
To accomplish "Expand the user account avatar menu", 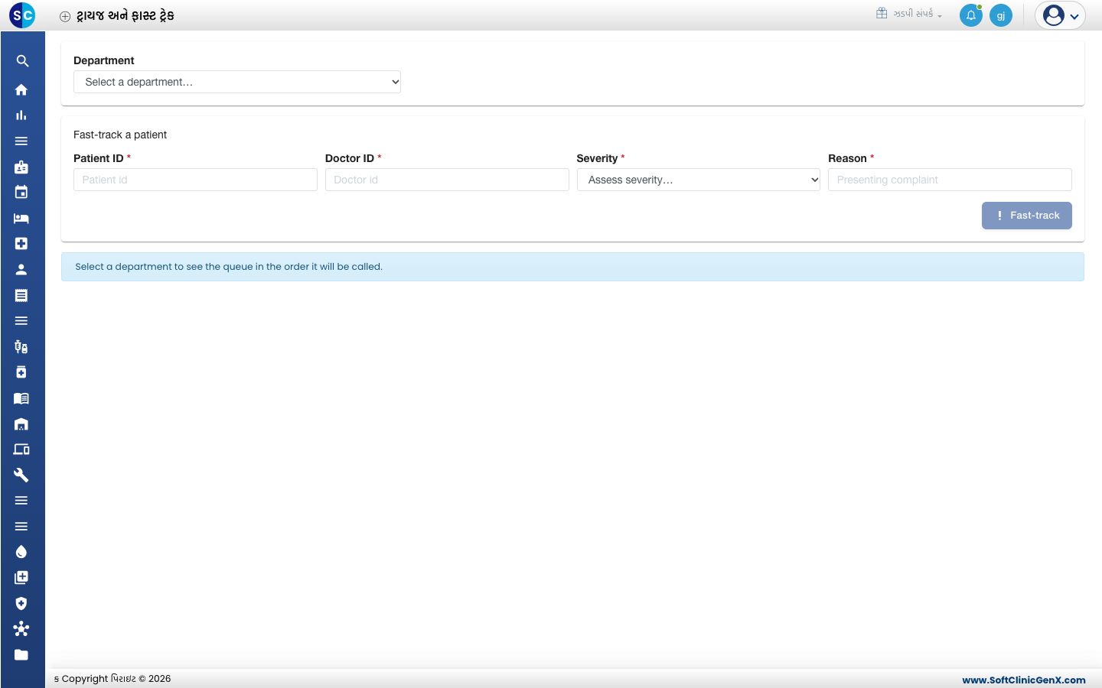I will point(1060,15).
